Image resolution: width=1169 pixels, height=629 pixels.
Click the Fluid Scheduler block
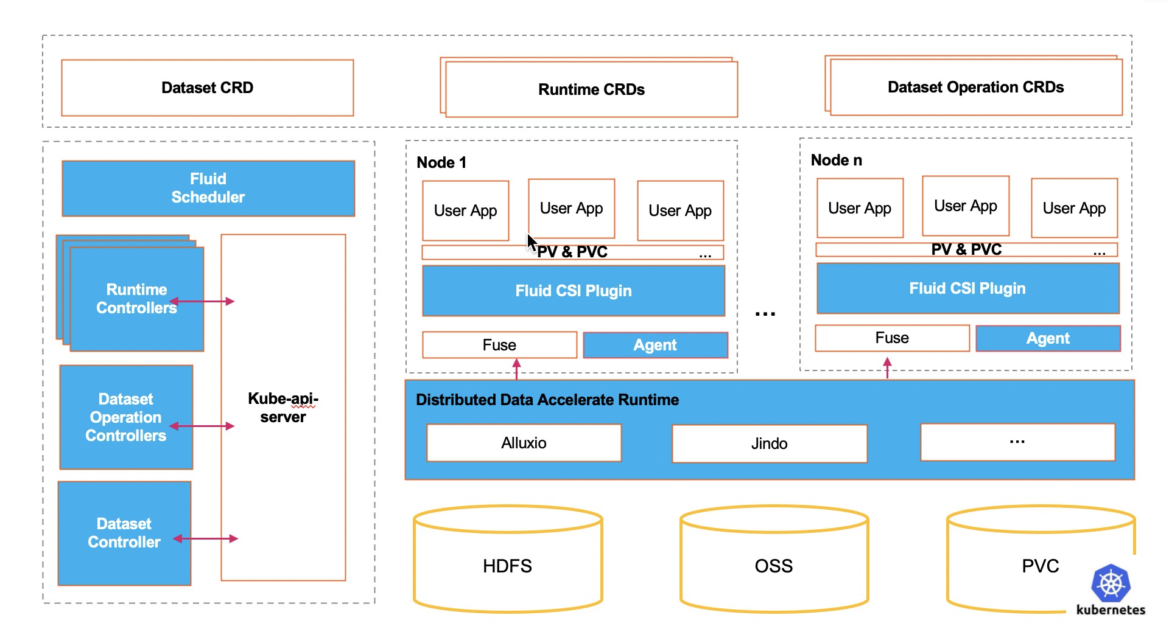(208, 188)
